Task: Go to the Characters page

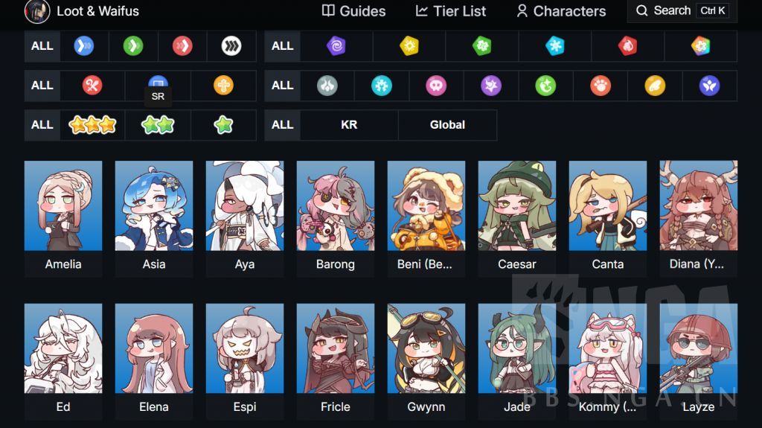Action: pyautogui.click(x=561, y=11)
